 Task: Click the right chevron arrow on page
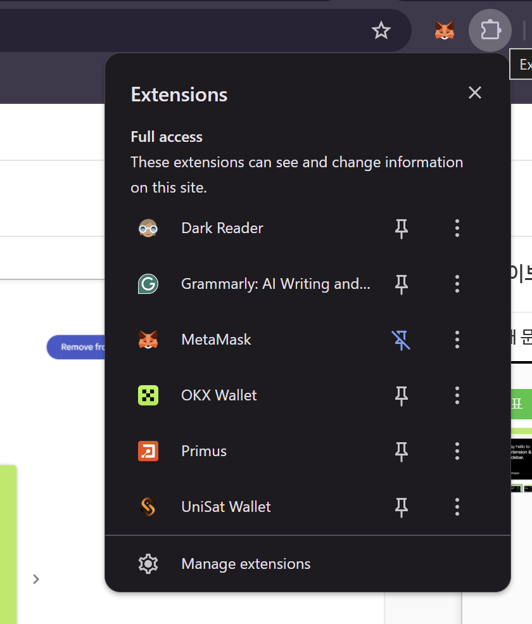click(x=36, y=579)
